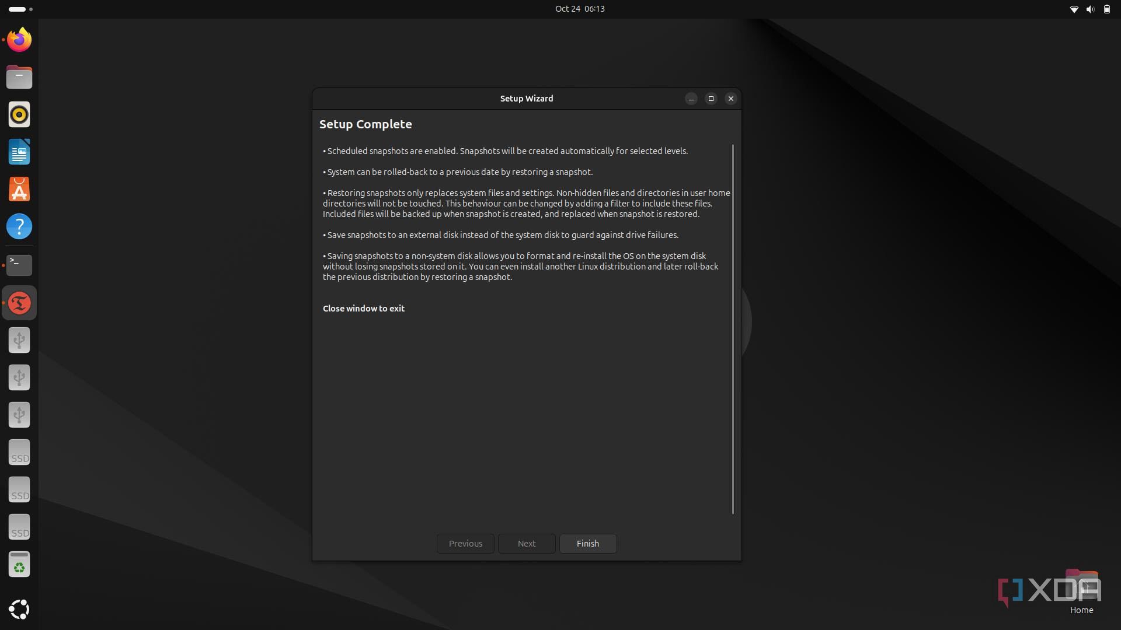
Task: Open the Home folder desktop icon
Action: coord(1081,591)
